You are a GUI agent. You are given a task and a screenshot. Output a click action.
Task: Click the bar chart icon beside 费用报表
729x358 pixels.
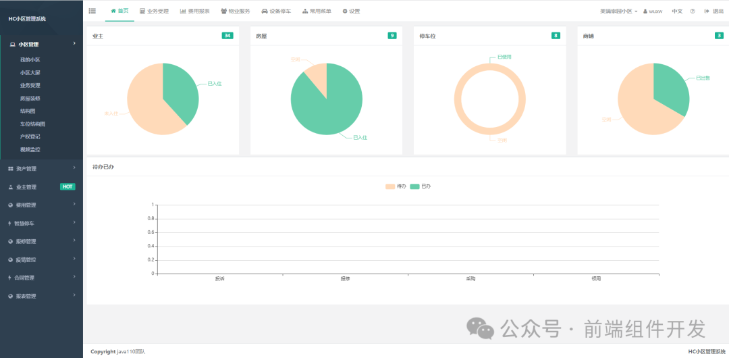(183, 11)
